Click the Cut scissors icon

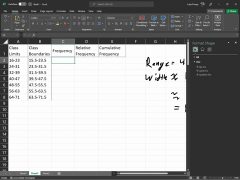(23, 16)
